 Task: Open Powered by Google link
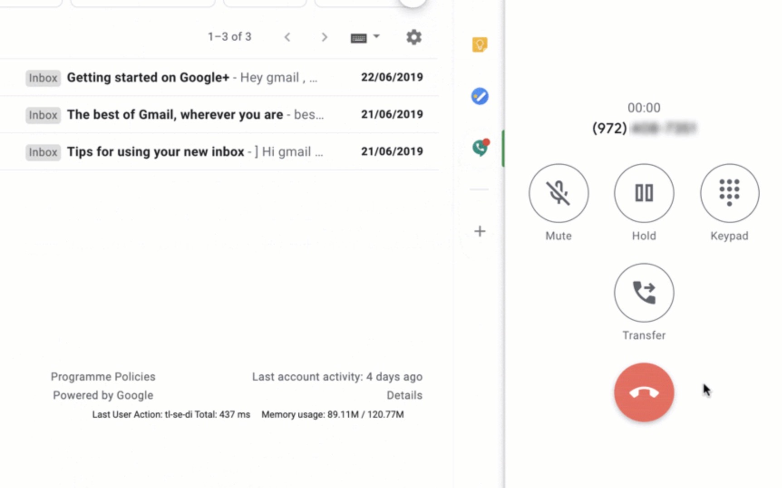pos(103,395)
